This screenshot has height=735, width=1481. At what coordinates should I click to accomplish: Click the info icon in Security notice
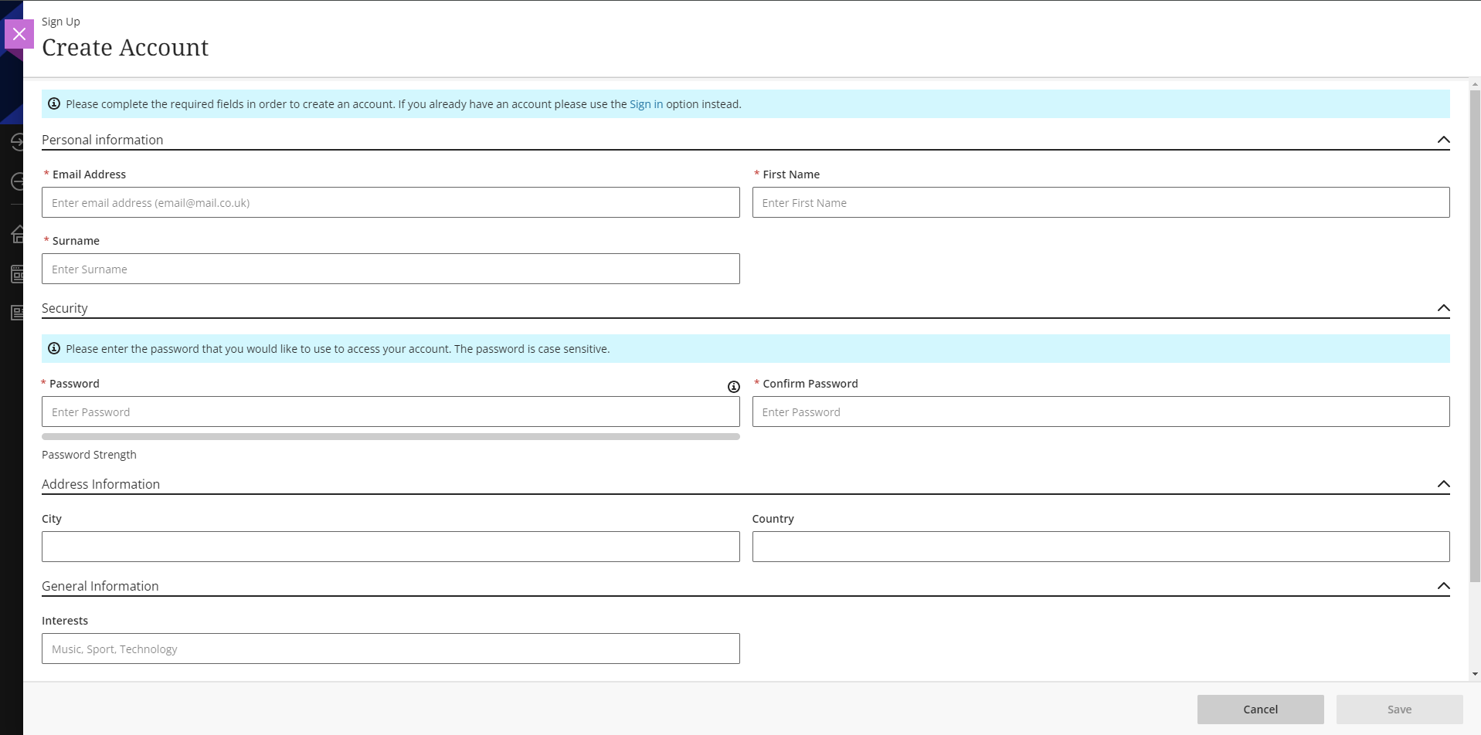(54, 349)
